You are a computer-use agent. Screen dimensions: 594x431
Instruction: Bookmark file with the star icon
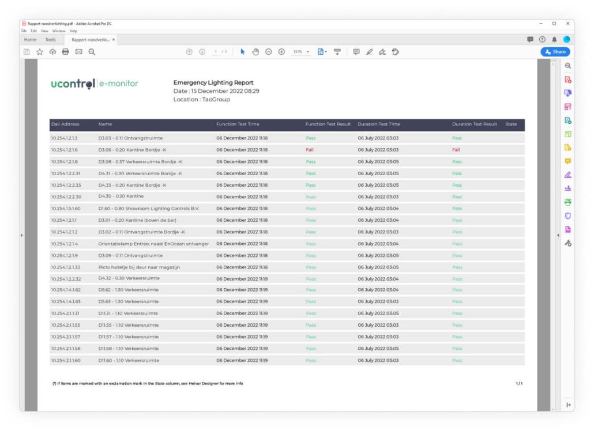tap(40, 52)
